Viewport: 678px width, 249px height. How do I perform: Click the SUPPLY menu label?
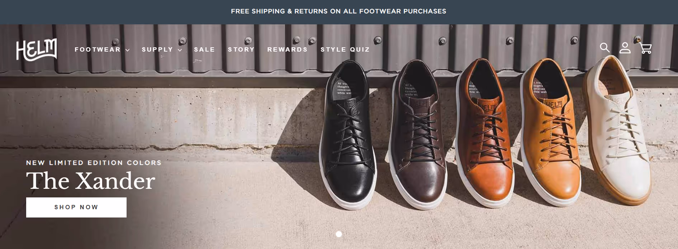coord(157,49)
